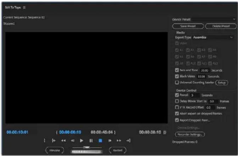Enable Delay Movie Start by checkbox
This screenshot has width=238, height=156.
(177, 101)
